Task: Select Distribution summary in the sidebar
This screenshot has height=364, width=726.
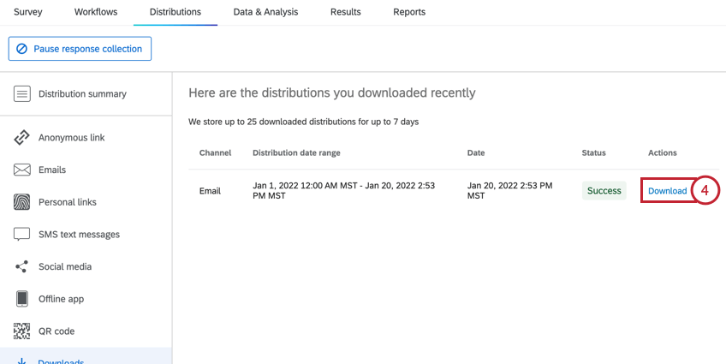Action: (82, 94)
